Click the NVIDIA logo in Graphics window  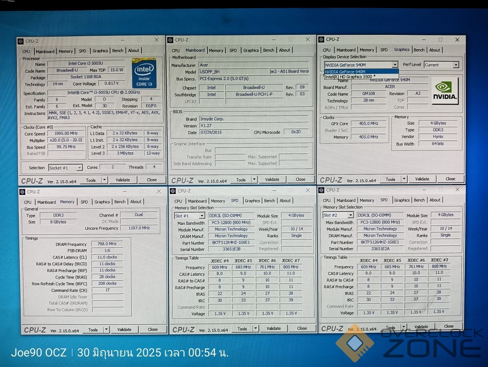[x=445, y=90]
